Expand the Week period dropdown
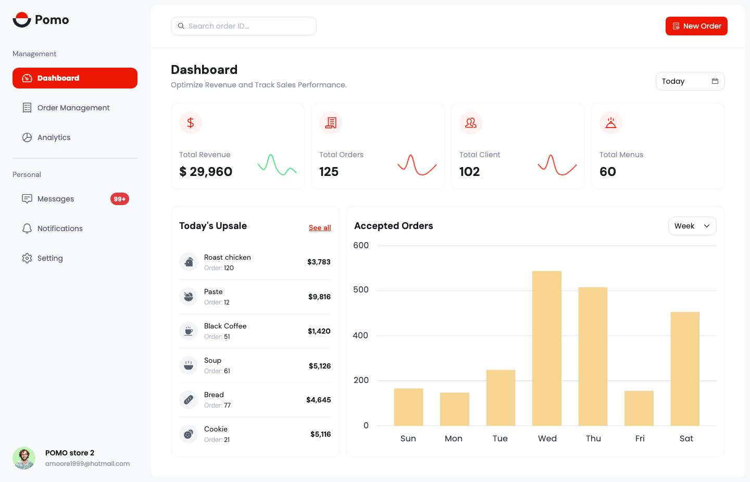 (692, 226)
